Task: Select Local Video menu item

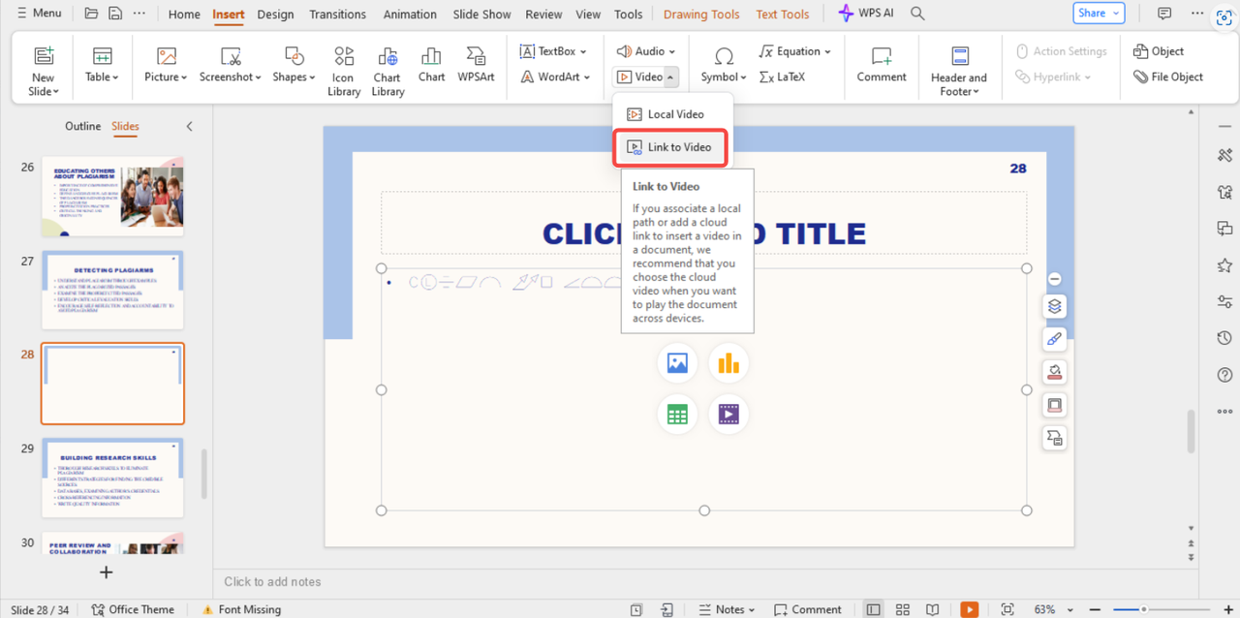Action: (x=673, y=114)
